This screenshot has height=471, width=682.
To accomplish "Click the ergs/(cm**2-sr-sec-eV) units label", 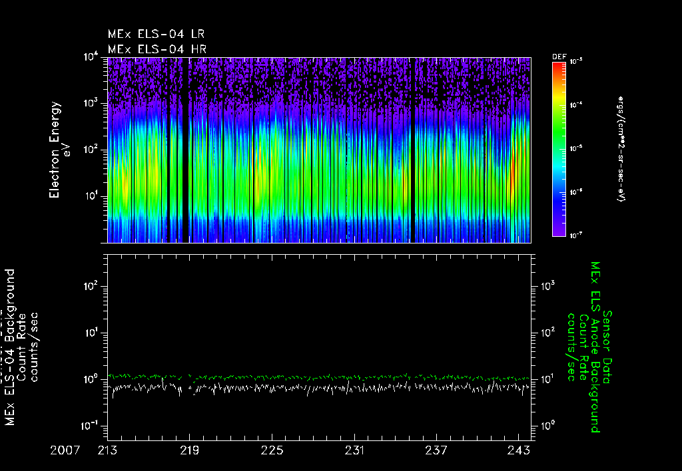I will coord(620,149).
